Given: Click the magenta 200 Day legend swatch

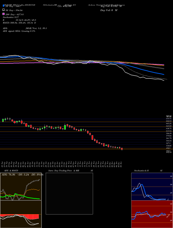Looking at the screenshot, I should point(4,14).
